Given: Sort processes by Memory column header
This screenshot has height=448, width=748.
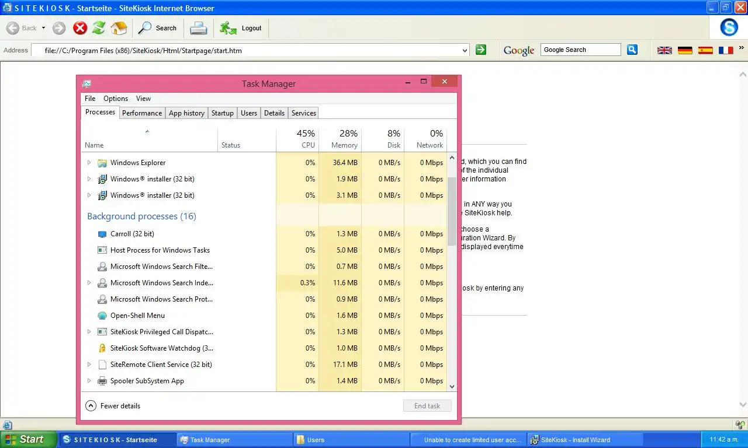Looking at the screenshot, I should click(x=340, y=139).
